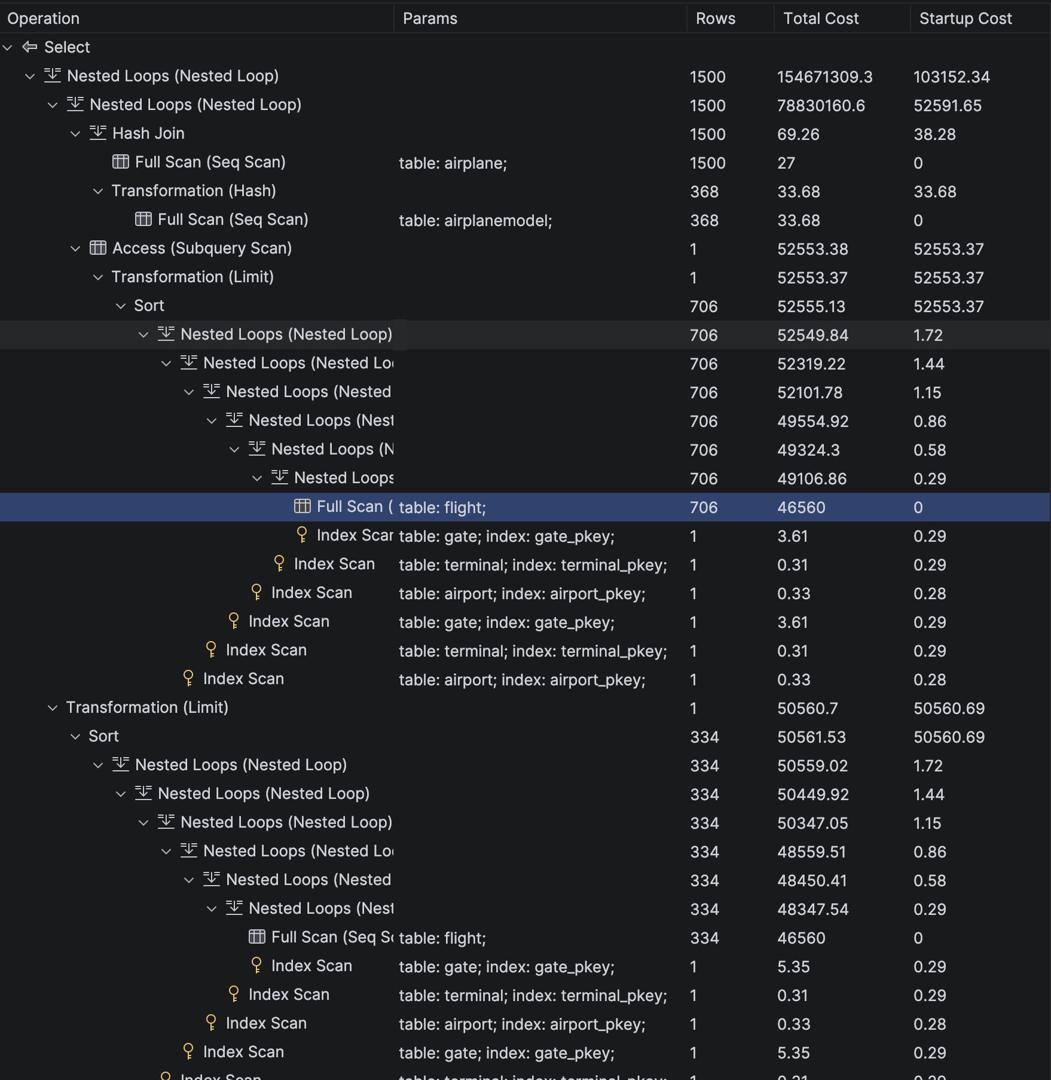Click the Select back-arrow icon
Screen dimensions: 1051x1080
coord(29,47)
